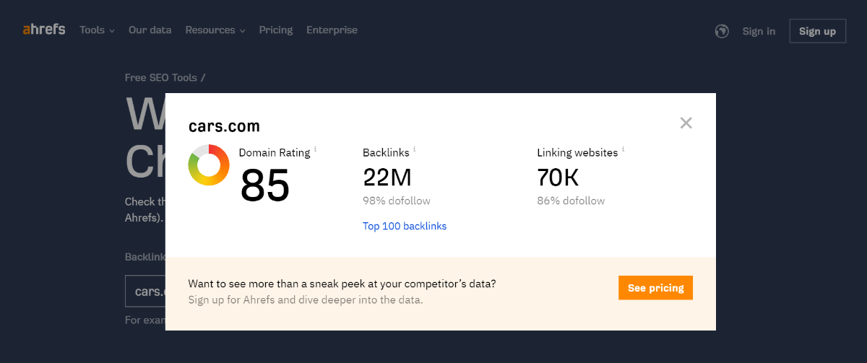Click the Sign in link
Image resolution: width=867 pixels, height=363 pixels.
click(759, 31)
